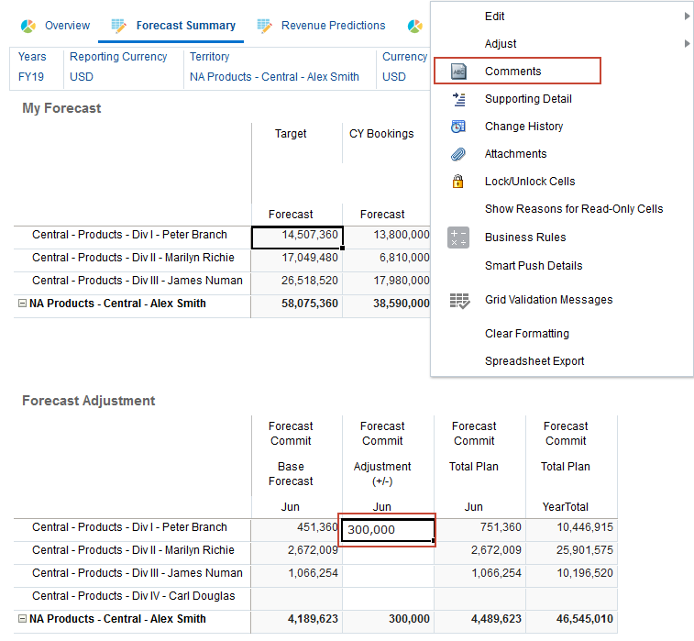
Task: Select Spreadsheet Export from the menu
Action: coord(534,361)
